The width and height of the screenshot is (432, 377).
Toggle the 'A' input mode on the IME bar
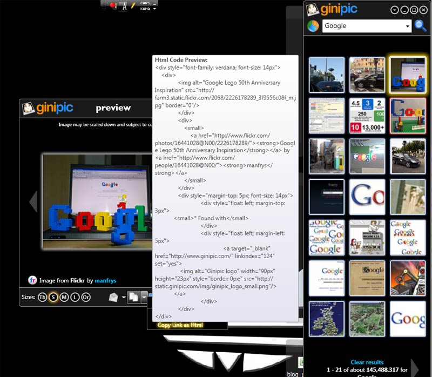[x=125, y=6]
